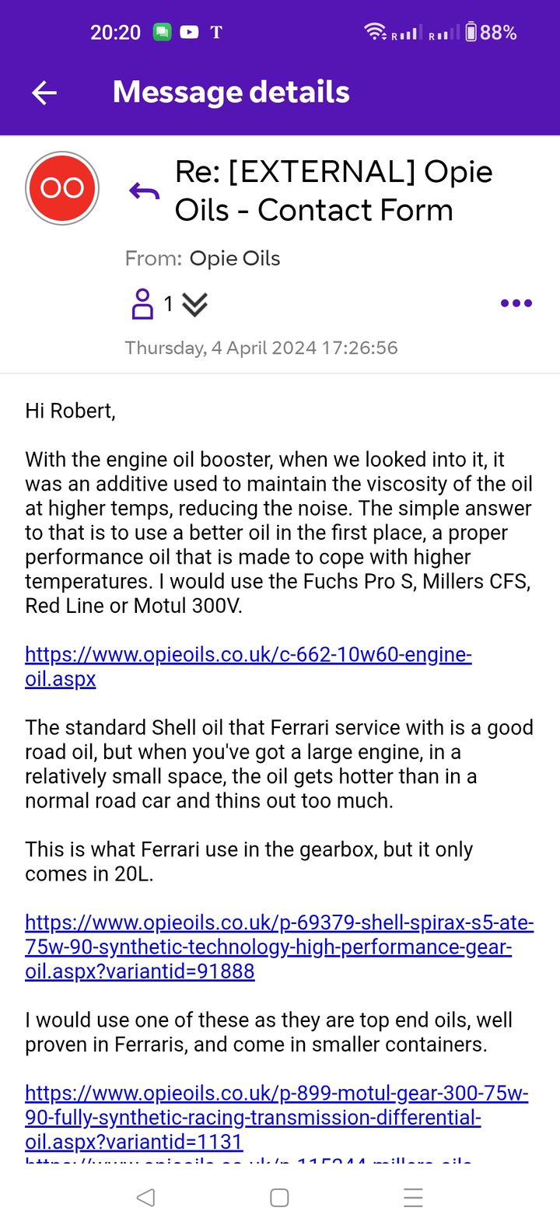Tap the battery 88% indicator
This screenshot has height=1232, width=560.
[x=491, y=33]
